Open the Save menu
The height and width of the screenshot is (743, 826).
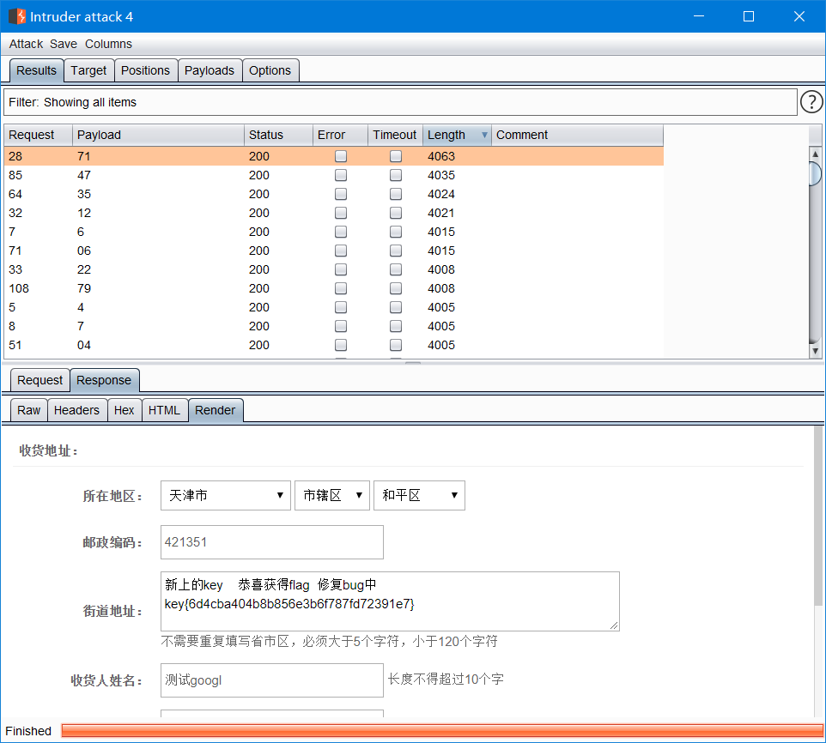click(x=64, y=45)
